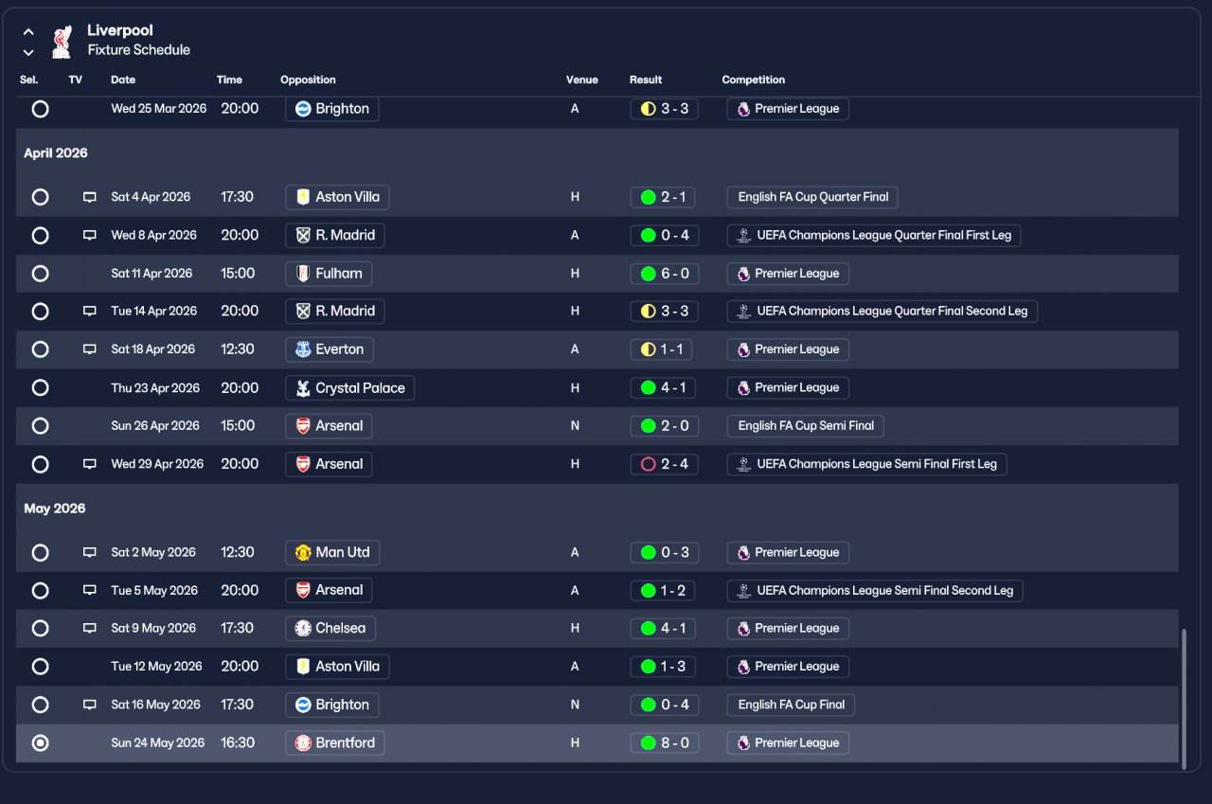Image resolution: width=1212 pixels, height=804 pixels.
Task: Collapse the April 2026 month group
Action: tap(56, 153)
